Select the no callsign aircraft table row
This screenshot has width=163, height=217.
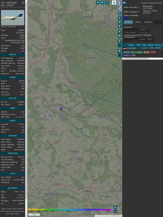[143, 48]
